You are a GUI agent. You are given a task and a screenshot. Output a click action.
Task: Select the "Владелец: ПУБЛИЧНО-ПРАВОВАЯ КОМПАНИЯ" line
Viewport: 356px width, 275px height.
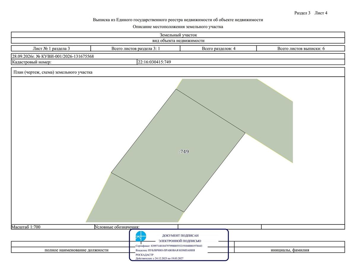click(165, 250)
